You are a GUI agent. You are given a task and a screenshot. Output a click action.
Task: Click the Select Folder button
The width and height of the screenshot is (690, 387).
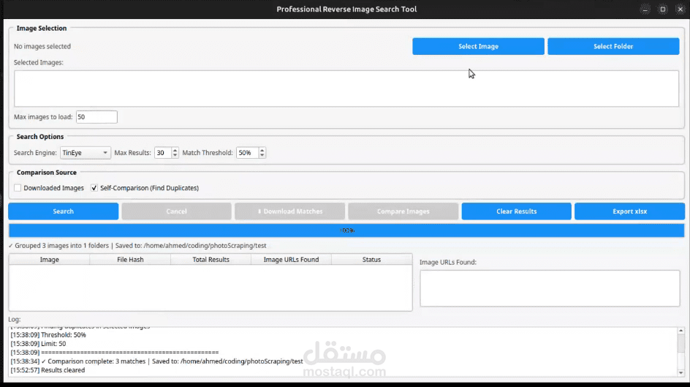(613, 46)
